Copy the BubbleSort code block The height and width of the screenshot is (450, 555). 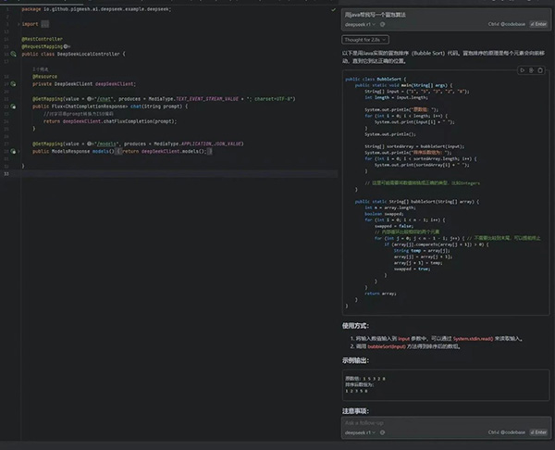click(x=540, y=70)
